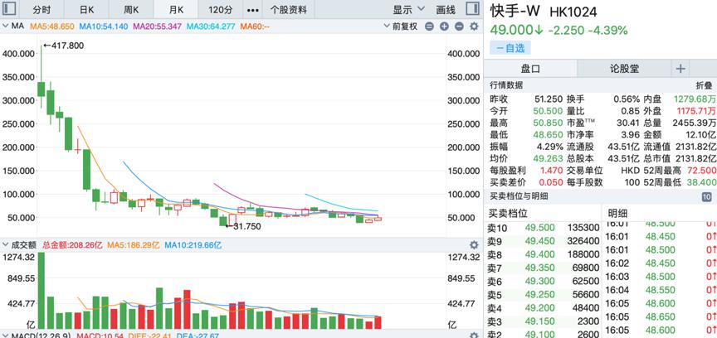Click the MA60 indicator label
This screenshot has width=717, height=338.
coord(255,27)
